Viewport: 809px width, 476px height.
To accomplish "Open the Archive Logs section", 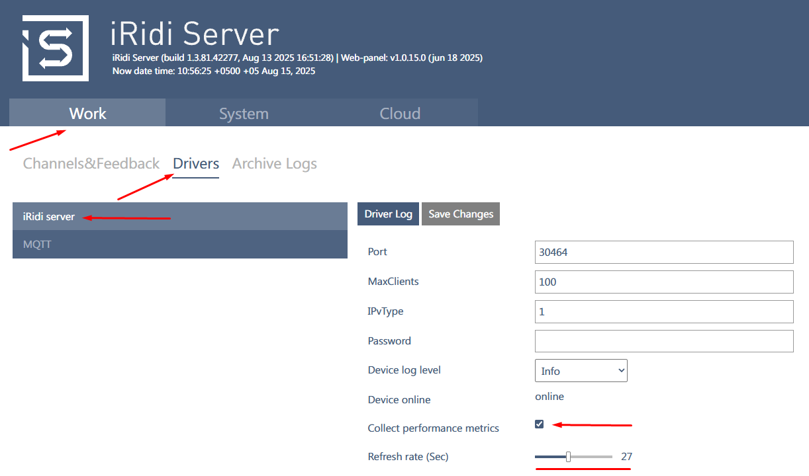I will coord(274,163).
